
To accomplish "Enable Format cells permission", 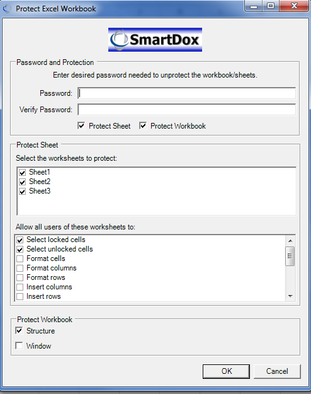I will tap(20, 258).
